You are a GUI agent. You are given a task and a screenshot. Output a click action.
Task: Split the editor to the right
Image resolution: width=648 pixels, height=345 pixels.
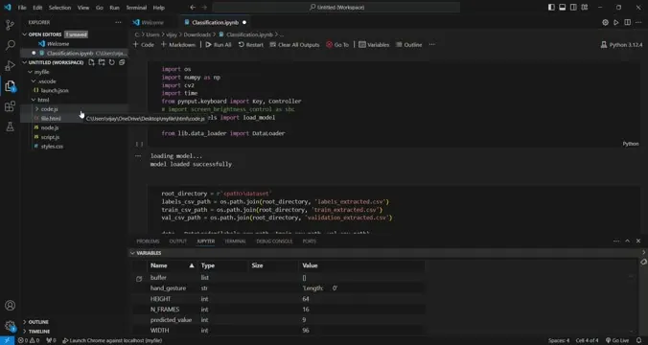pyautogui.click(x=627, y=22)
